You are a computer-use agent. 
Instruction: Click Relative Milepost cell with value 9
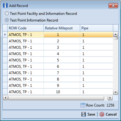click(x=62, y=85)
